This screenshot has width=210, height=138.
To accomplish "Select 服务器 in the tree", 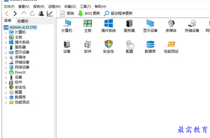I will pyautogui.click(x=20, y=47).
